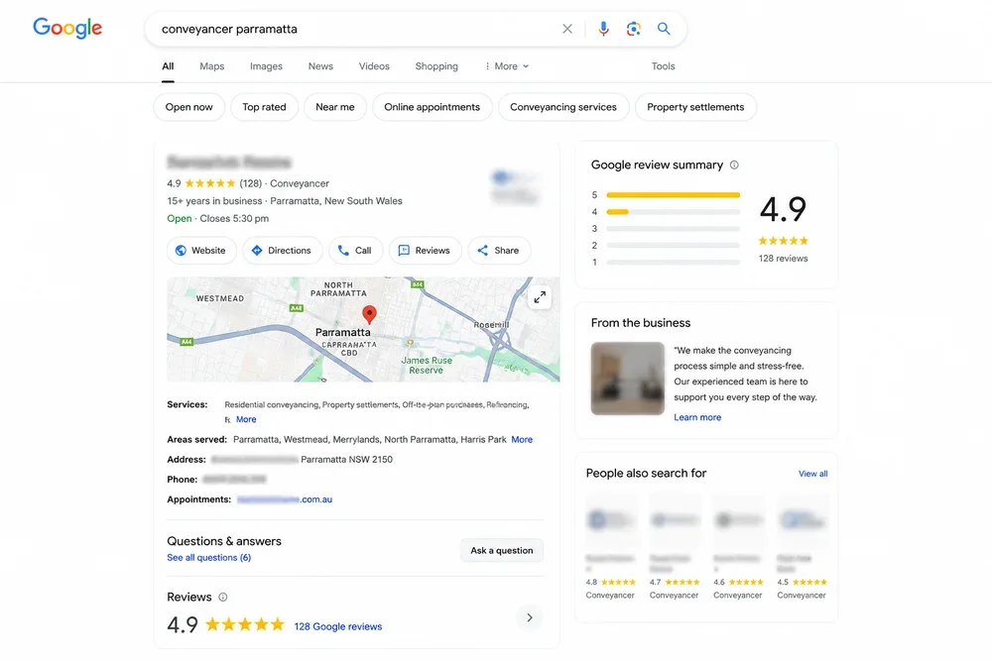Expand More in Areas served

point(522,439)
